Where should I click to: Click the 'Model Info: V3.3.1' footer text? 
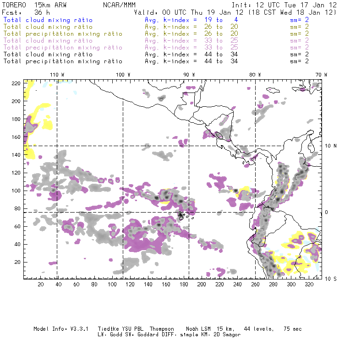(61, 329)
